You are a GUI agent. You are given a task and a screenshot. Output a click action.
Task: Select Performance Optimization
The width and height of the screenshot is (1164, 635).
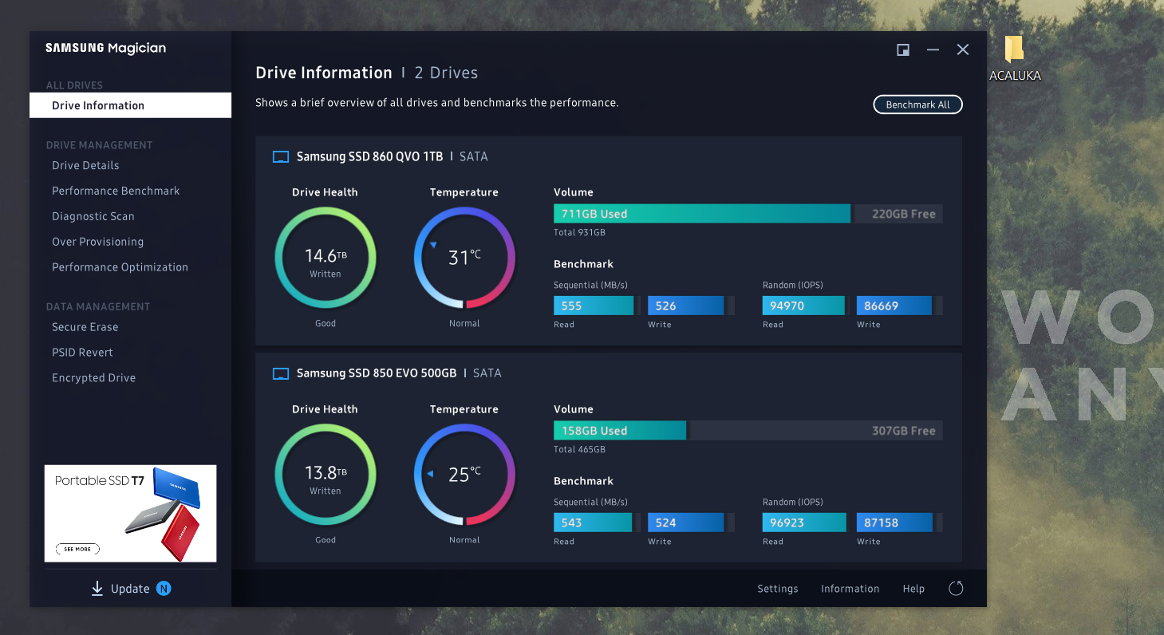coord(120,267)
